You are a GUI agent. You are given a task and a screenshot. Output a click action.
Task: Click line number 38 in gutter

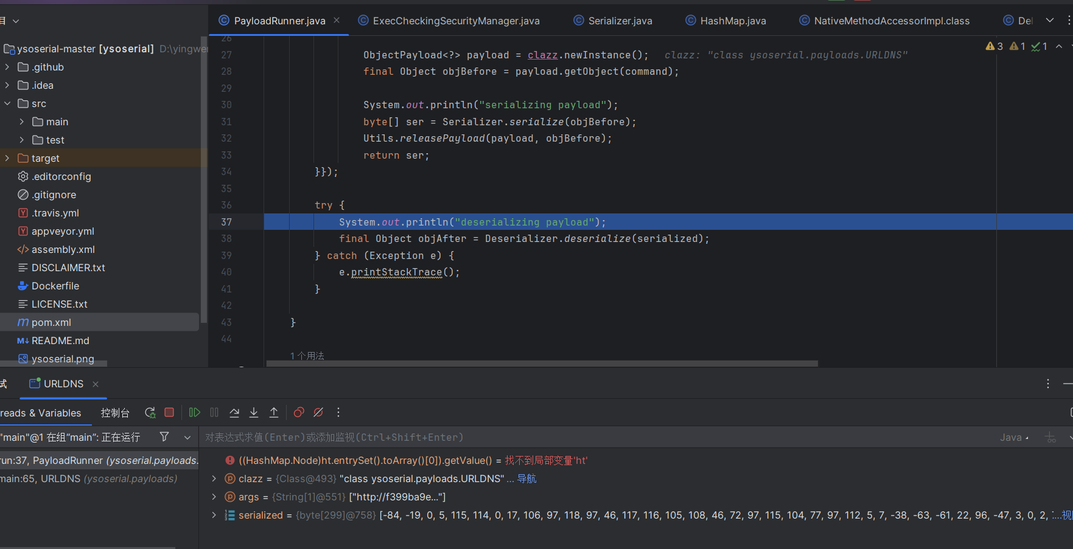[x=226, y=238]
